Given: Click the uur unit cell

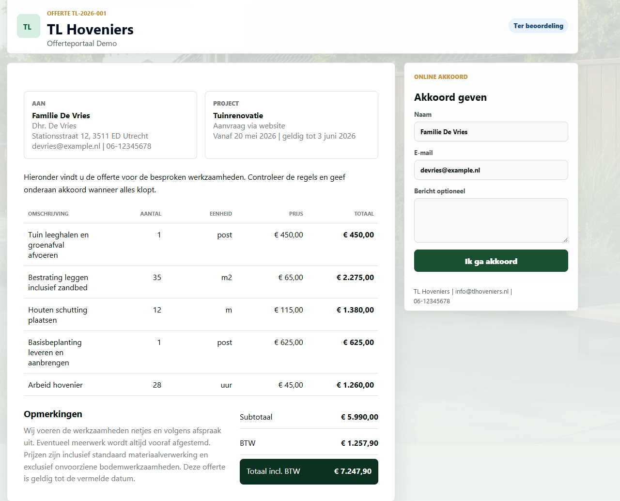Looking at the screenshot, I should tap(226, 385).
